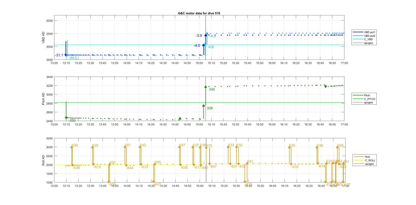Screen dimensions: 416x205
Task: Click the '13:00' tick under the VBD plot
Action: [x=54, y=63]
